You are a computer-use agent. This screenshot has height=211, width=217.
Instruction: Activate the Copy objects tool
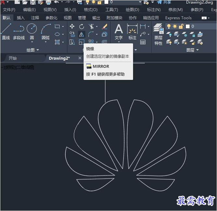72,34
